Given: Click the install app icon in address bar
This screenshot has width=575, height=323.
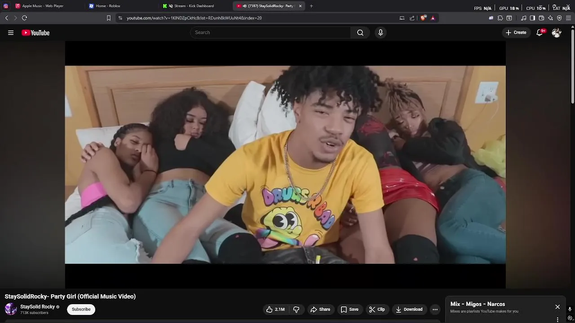Looking at the screenshot, I should click(402, 18).
